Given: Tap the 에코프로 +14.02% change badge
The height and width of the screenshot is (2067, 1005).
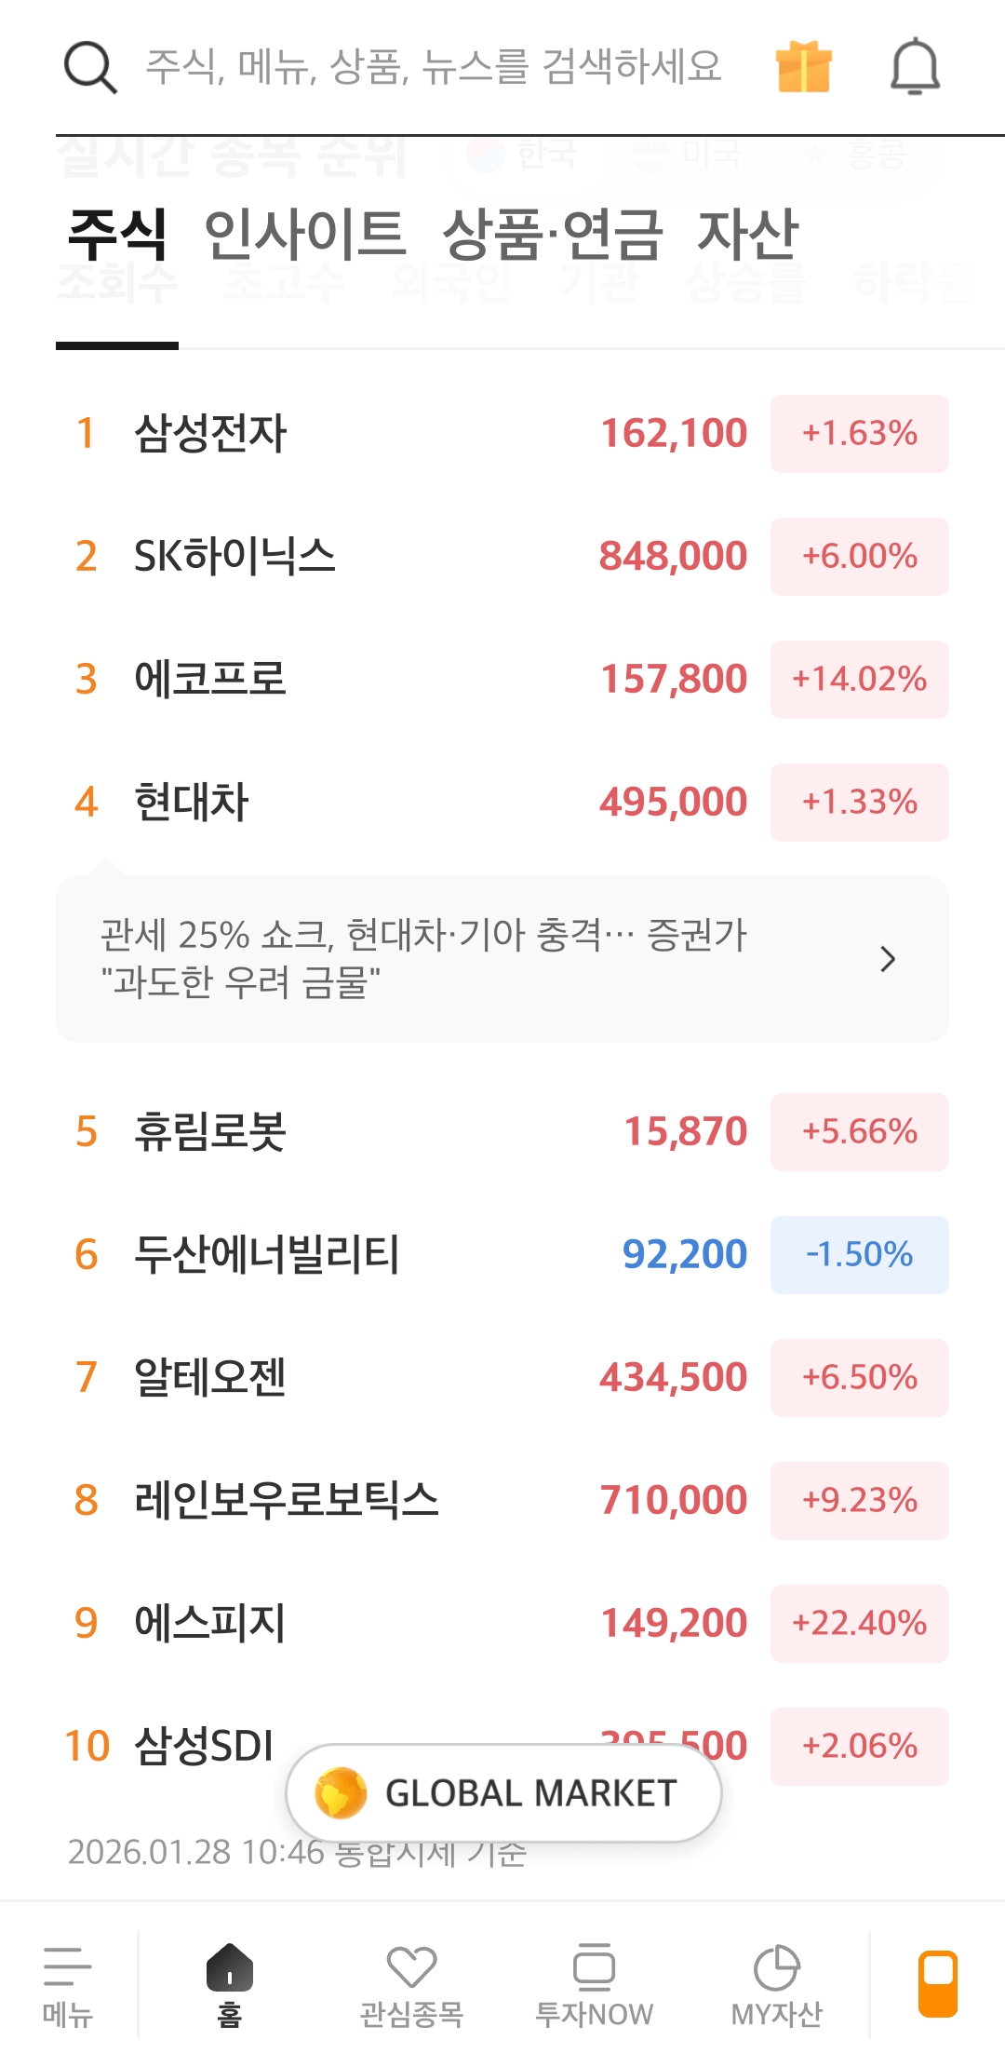Looking at the screenshot, I should click(x=859, y=680).
